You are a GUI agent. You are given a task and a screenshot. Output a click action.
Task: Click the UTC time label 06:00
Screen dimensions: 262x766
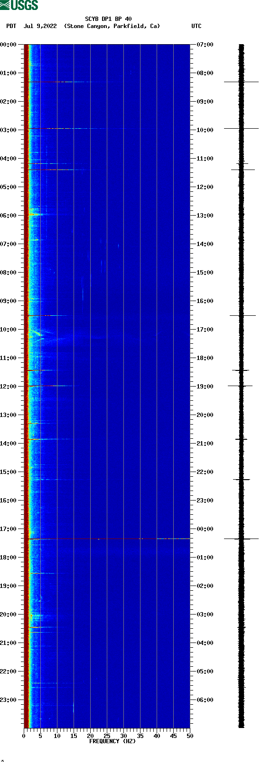tap(205, 700)
